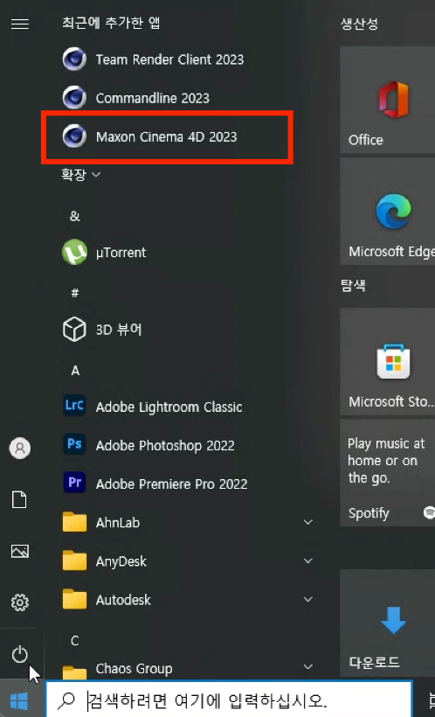Screen dimensions: 435x717
Task: Click the 3D 뷰어 cube icon
Action: coord(74,330)
